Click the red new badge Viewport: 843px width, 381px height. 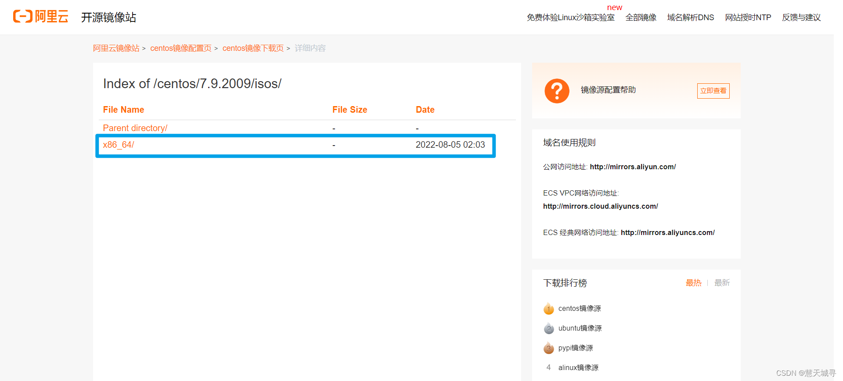(x=614, y=7)
